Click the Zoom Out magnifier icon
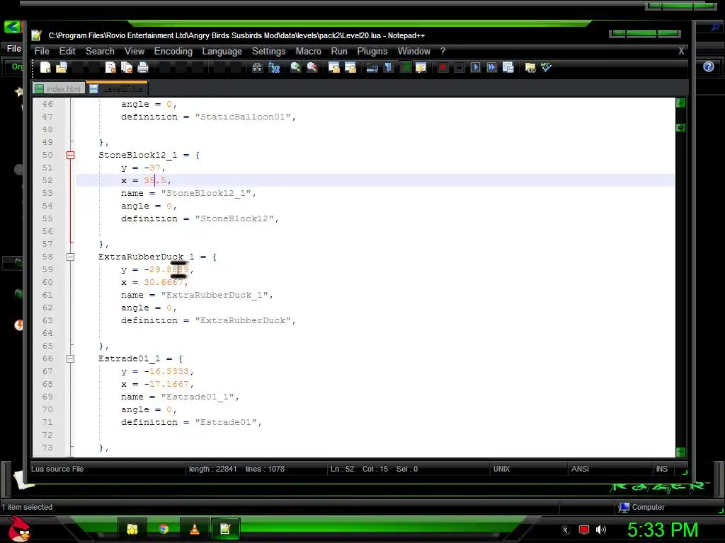This screenshot has height=543, width=725. click(x=312, y=67)
